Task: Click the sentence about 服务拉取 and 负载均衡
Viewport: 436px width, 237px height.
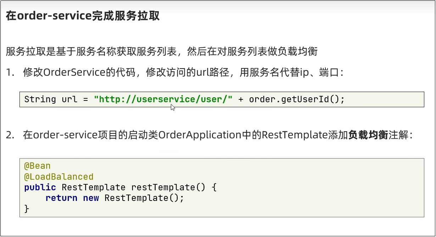Action: (x=162, y=52)
